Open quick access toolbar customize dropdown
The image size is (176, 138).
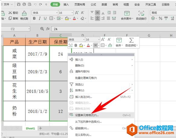(46, 5)
